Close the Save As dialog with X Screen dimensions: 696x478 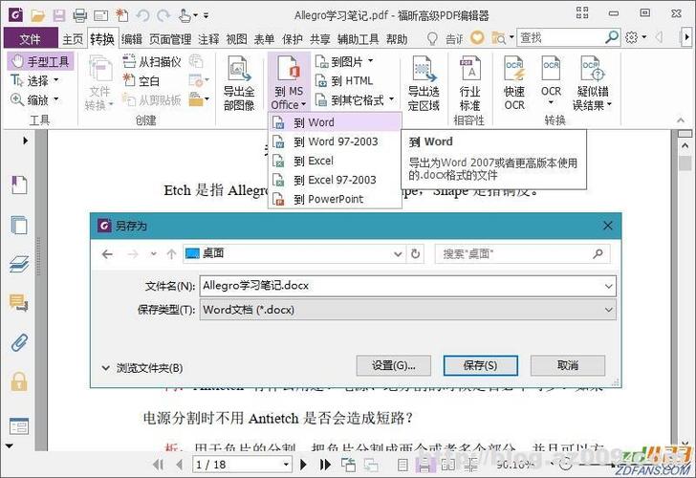(608, 226)
